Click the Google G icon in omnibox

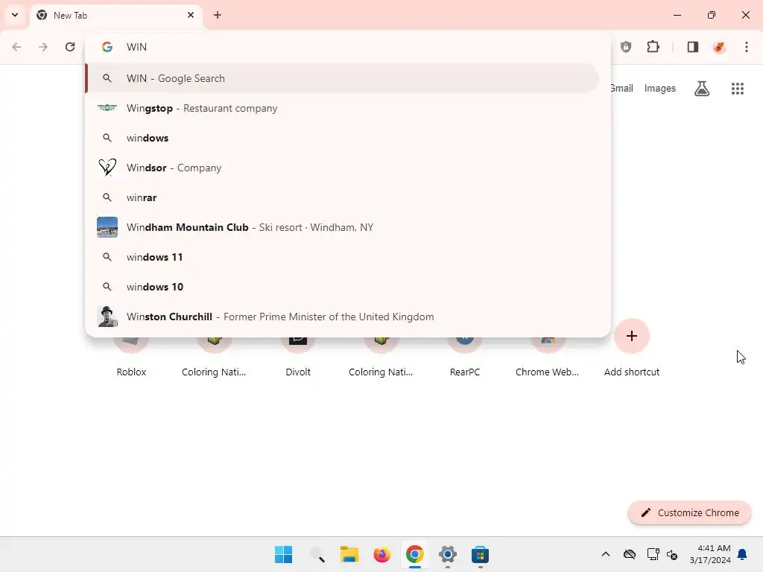point(107,47)
